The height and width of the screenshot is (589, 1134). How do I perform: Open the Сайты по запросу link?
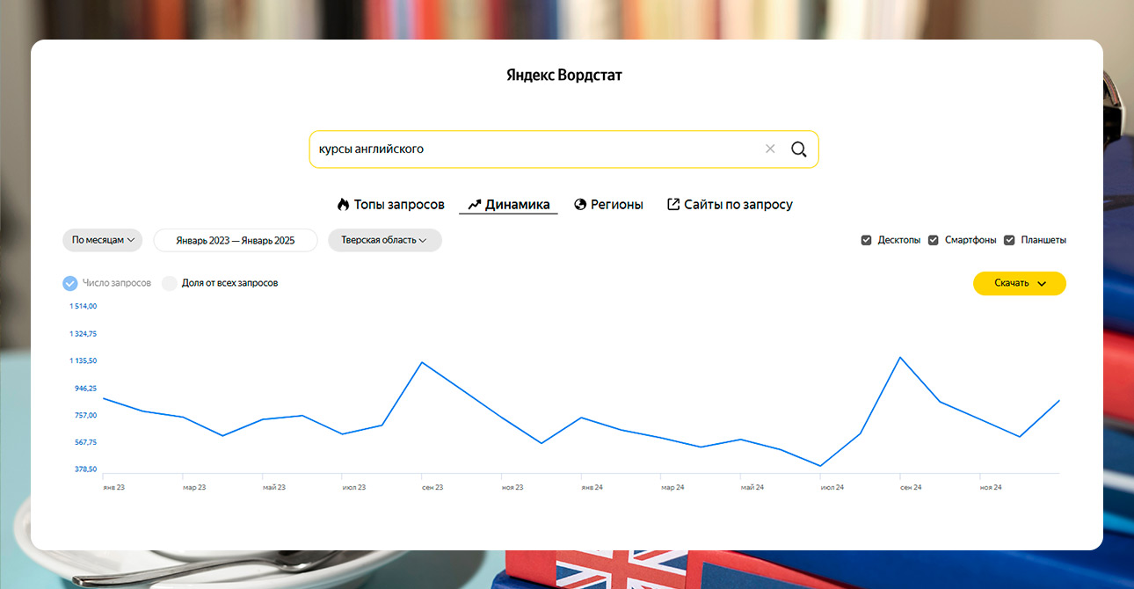(738, 205)
